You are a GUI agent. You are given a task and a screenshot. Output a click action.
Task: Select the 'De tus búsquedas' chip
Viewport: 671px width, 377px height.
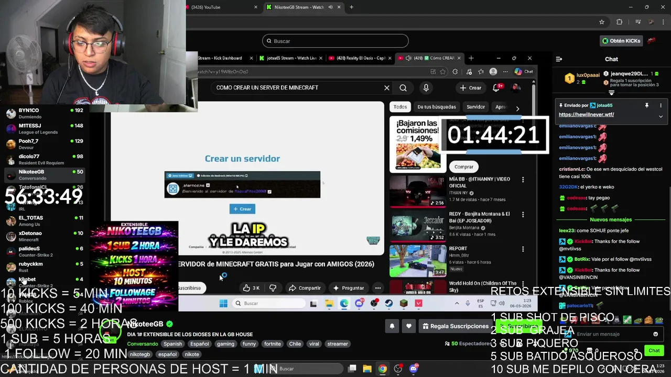437,107
